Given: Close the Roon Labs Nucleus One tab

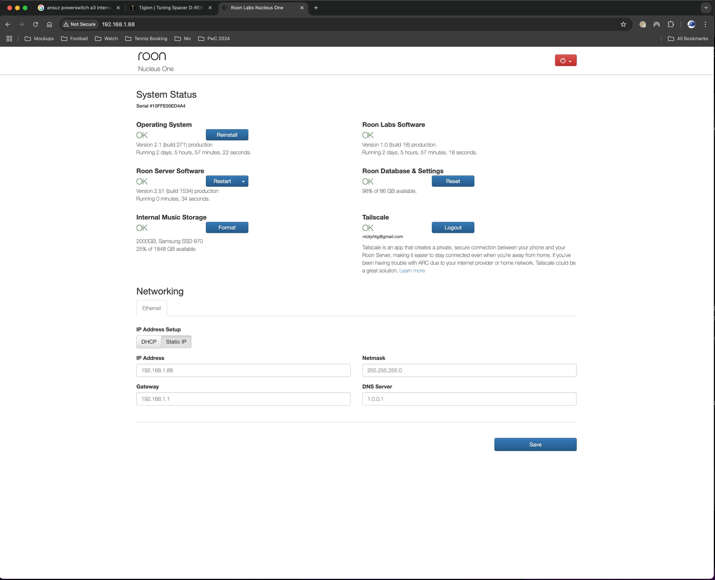Looking at the screenshot, I should pos(302,7).
